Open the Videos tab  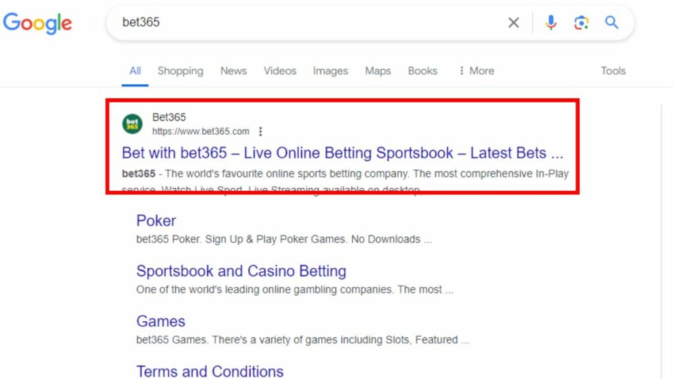(280, 71)
